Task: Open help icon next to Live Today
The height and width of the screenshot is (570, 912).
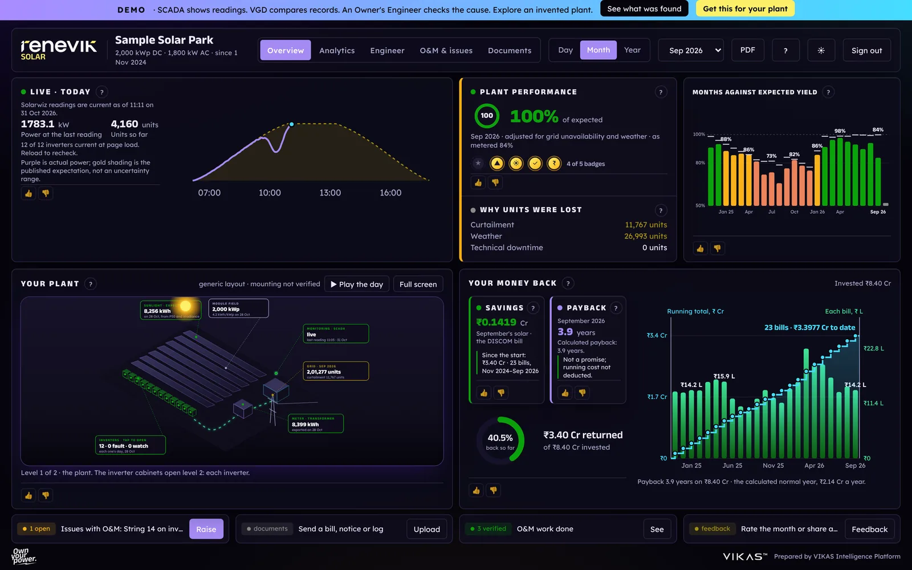Action: pyautogui.click(x=101, y=92)
